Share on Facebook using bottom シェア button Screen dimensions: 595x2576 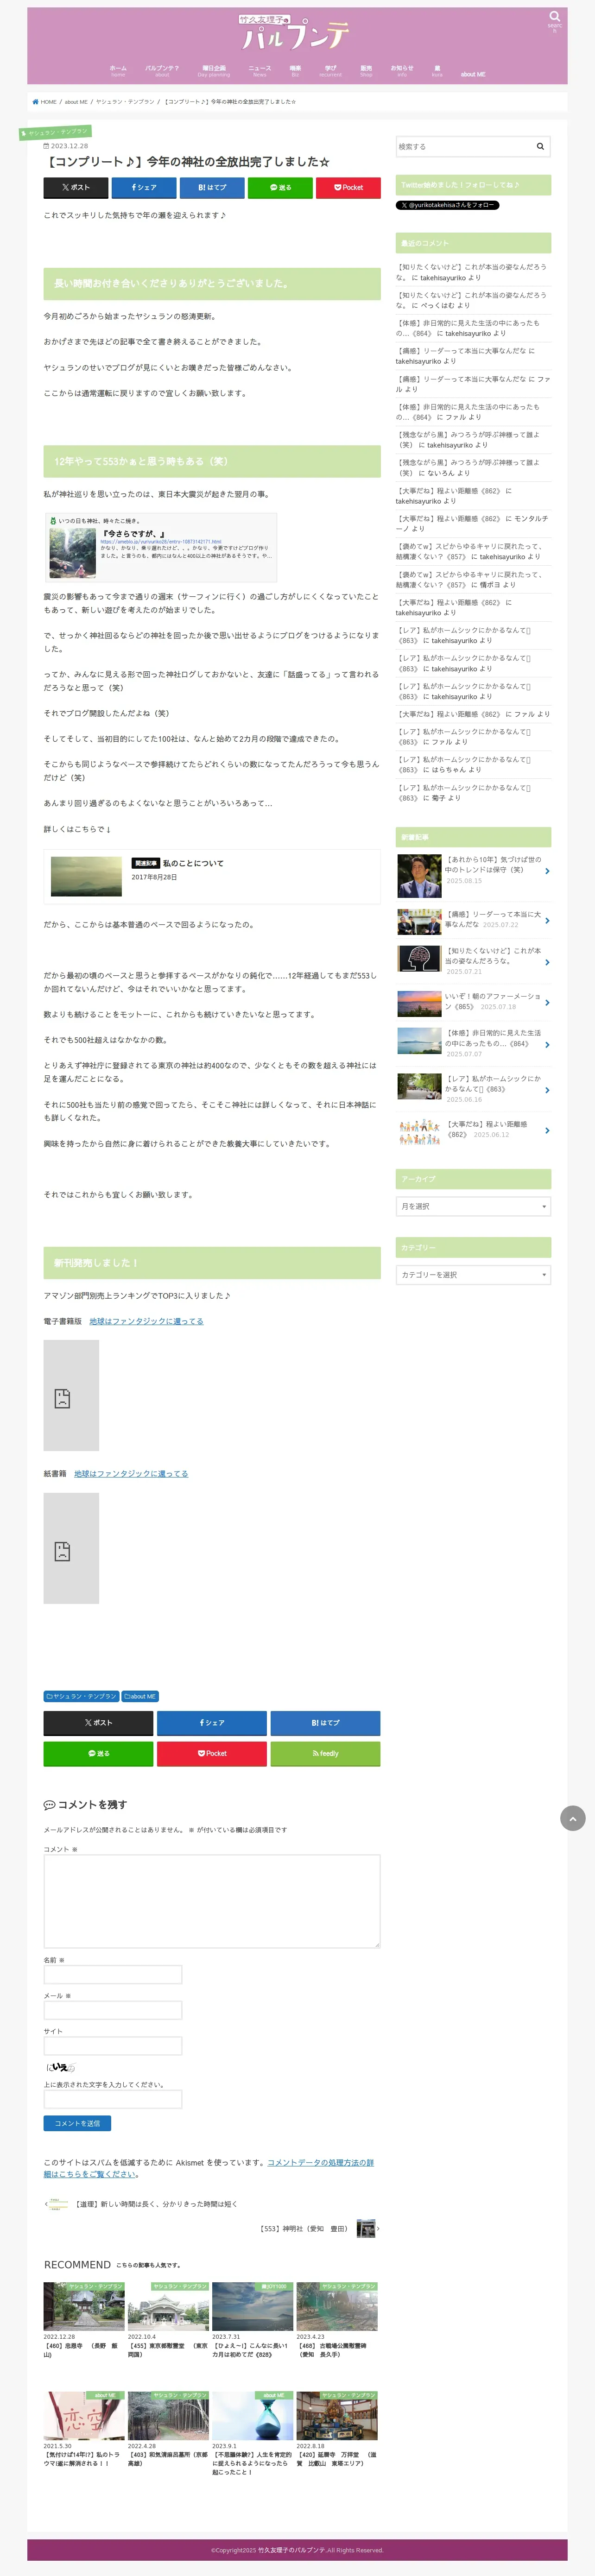[212, 1722]
